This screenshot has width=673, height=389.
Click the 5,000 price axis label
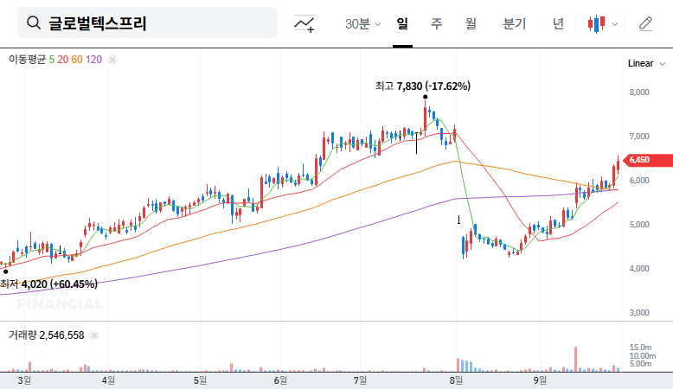639,225
